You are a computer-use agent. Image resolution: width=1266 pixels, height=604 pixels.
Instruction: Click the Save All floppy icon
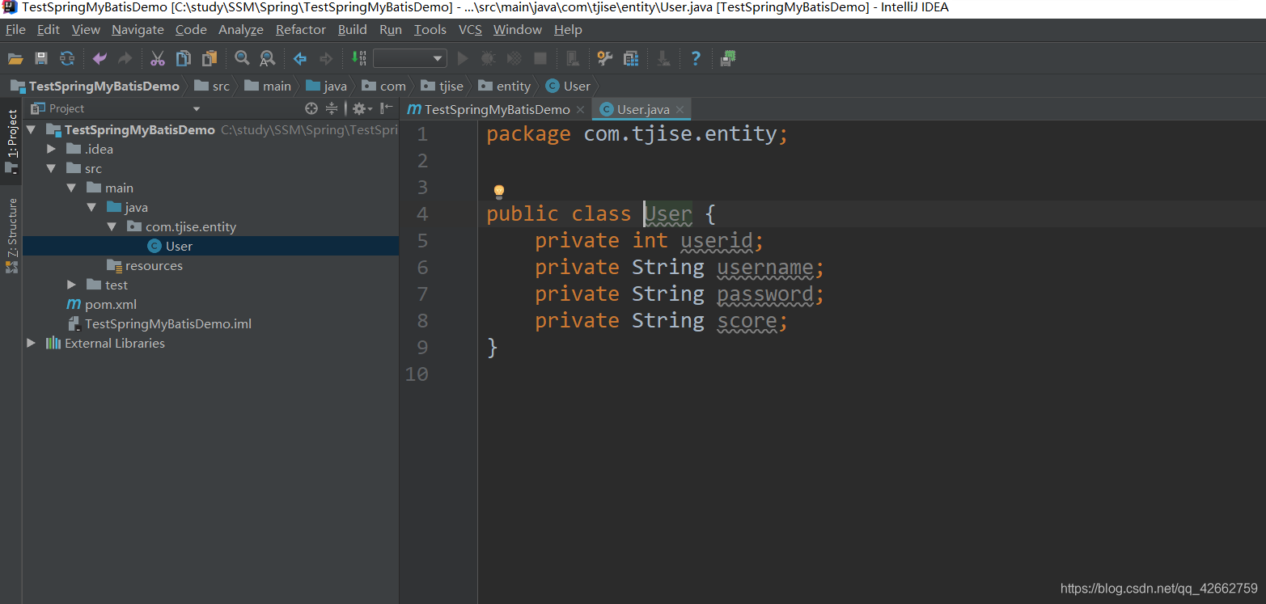pos(41,58)
